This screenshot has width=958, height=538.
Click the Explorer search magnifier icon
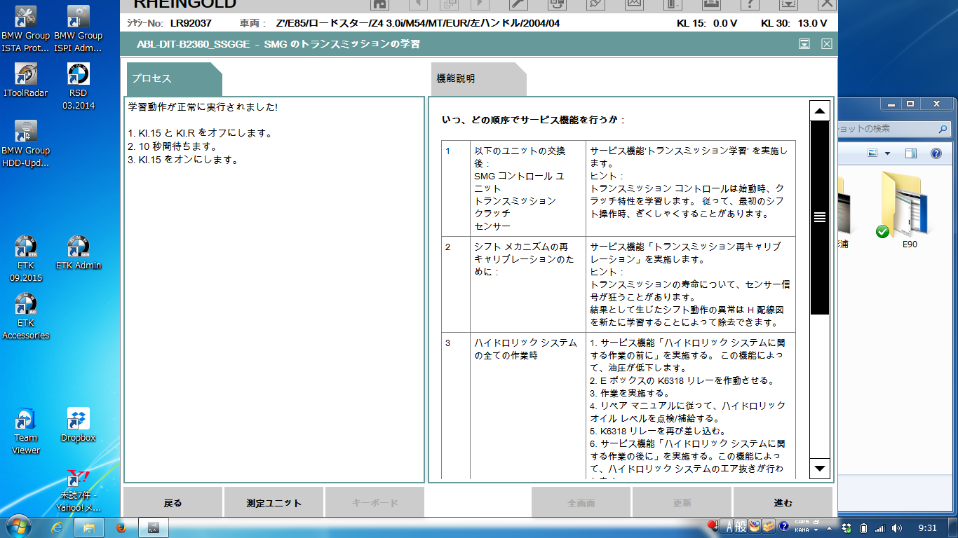click(x=943, y=130)
